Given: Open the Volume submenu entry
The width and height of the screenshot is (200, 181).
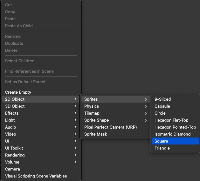Looking at the screenshot, I should tap(41, 162).
